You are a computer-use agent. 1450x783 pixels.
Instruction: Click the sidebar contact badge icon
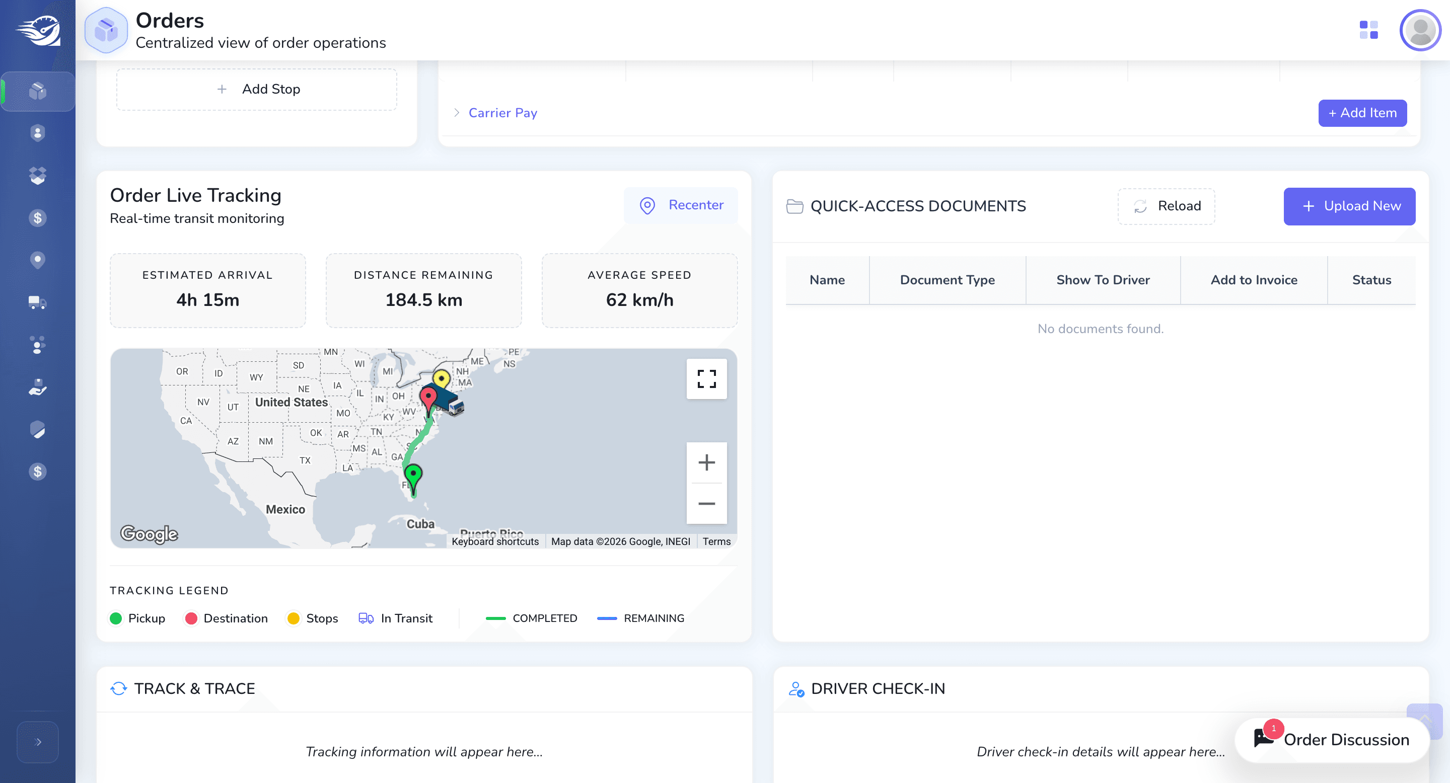[x=38, y=133]
